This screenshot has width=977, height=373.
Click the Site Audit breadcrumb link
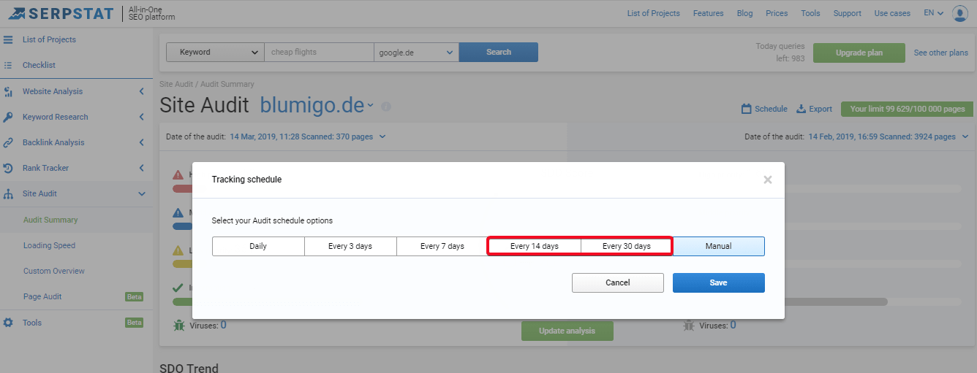pos(176,85)
